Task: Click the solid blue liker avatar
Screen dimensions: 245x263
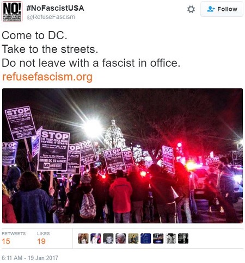Action: pos(146,239)
